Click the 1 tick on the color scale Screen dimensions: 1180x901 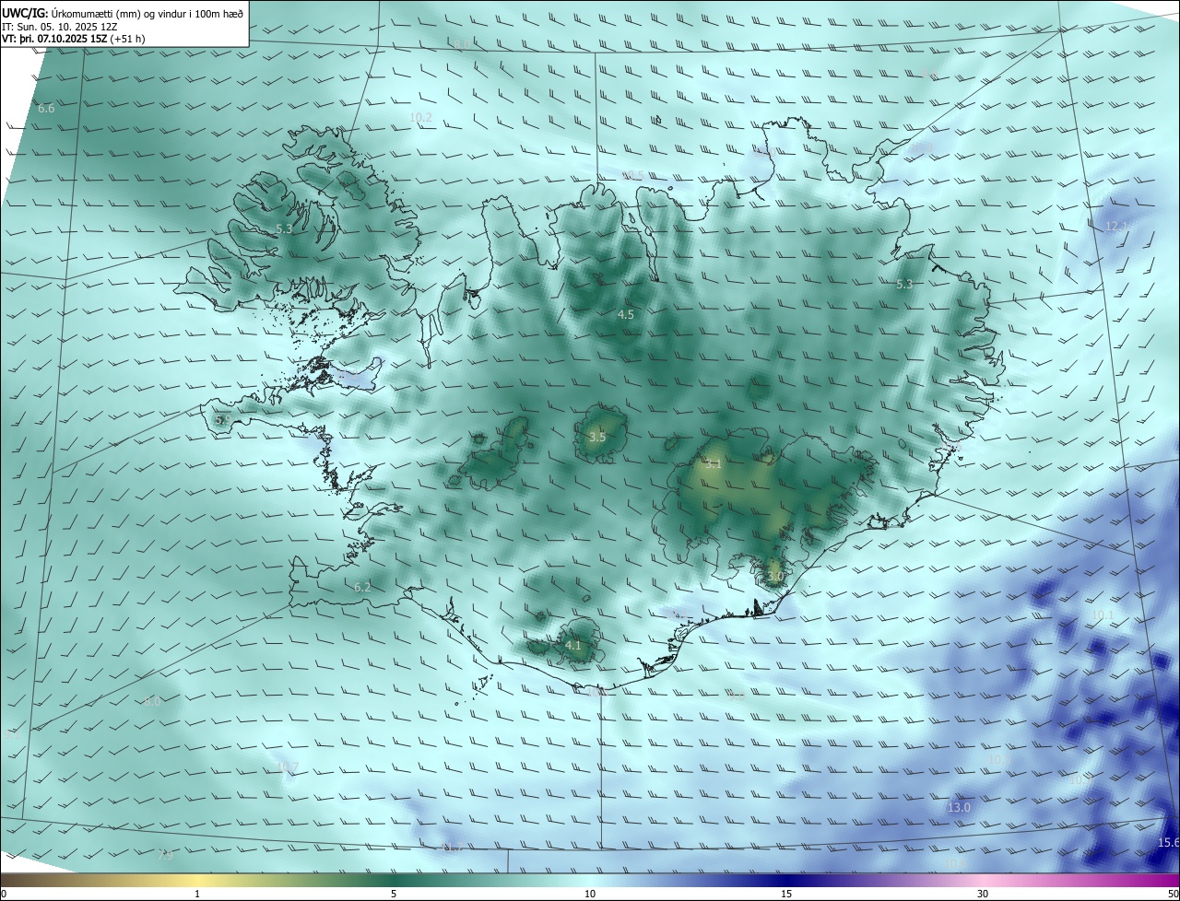point(197,894)
